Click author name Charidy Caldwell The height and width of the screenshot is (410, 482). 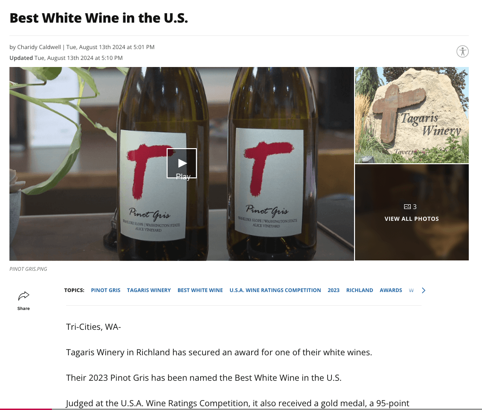39,47
